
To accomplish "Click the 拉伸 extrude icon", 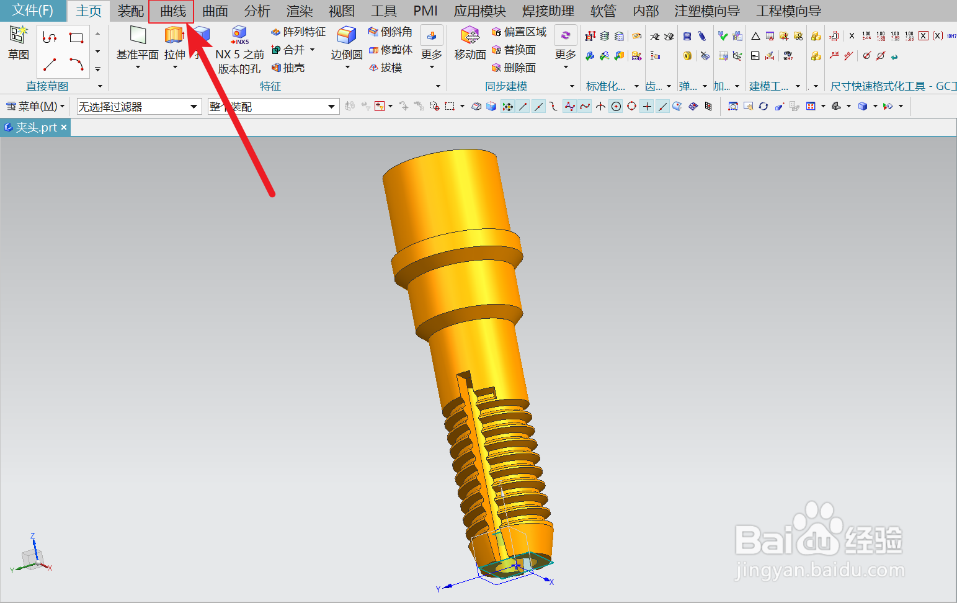I will click(x=174, y=35).
